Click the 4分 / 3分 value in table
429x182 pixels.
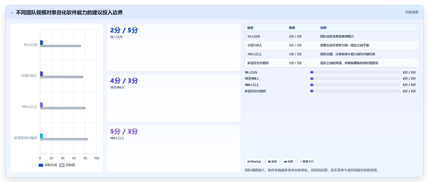pyautogui.click(x=295, y=45)
